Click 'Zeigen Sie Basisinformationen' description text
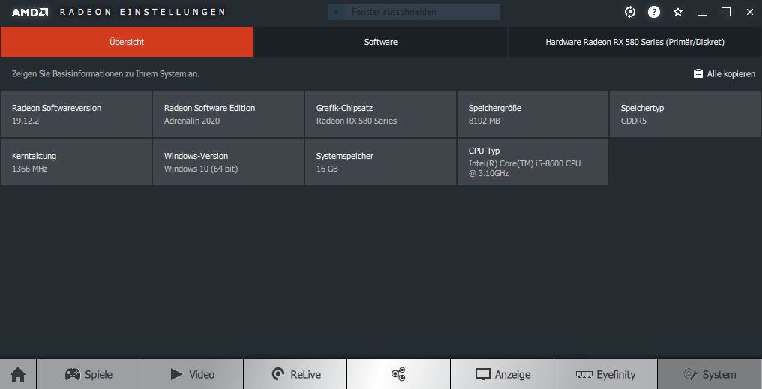This screenshot has width=762, height=389. [106, 73]
